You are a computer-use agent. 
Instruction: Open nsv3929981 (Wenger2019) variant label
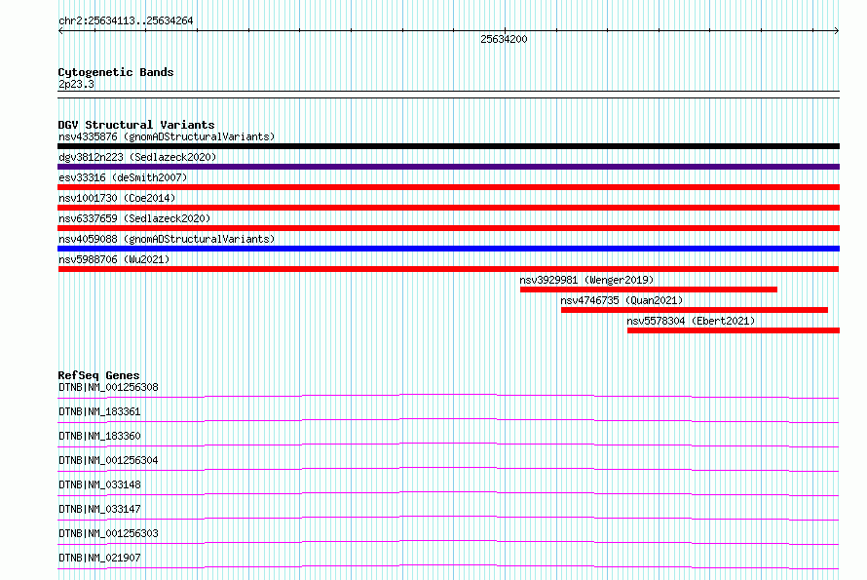[x=586, y=280]
